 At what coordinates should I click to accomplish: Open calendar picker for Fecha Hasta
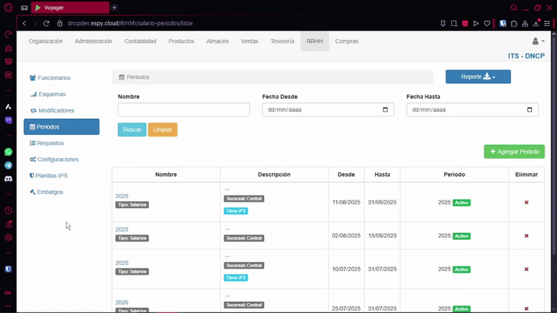pos(530,110)
